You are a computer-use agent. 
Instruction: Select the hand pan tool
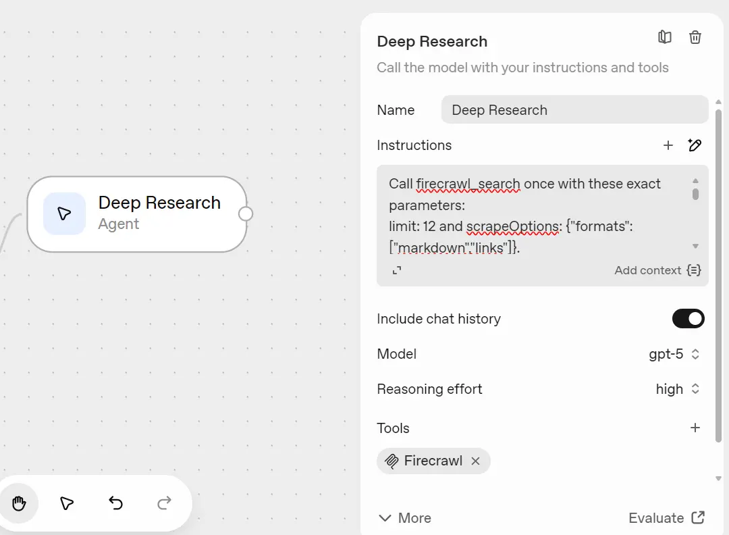[x=19, y=503]
